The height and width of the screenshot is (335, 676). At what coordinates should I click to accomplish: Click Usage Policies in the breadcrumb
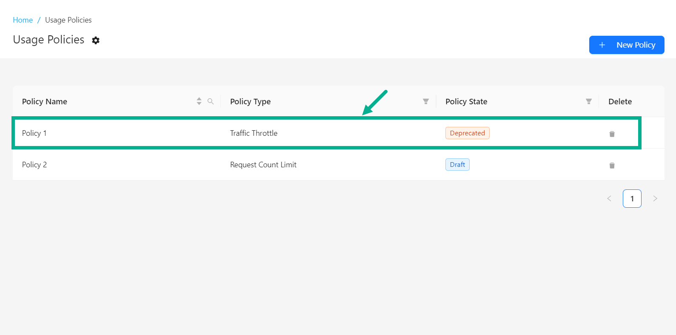point(68,20)
